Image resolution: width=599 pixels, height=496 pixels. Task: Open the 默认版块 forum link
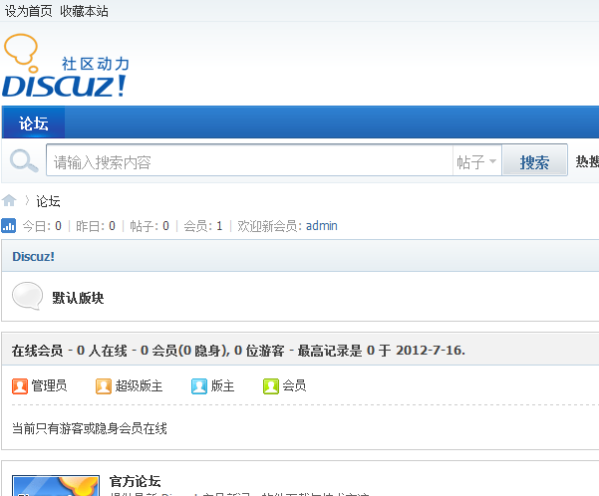[x=78, y=298]
